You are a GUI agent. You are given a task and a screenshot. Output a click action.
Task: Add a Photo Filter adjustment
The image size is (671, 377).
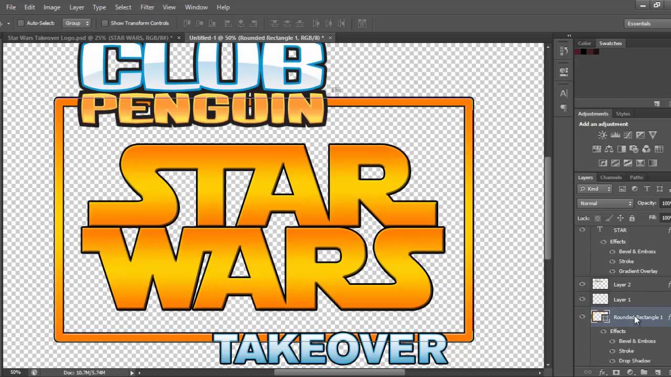634,149
